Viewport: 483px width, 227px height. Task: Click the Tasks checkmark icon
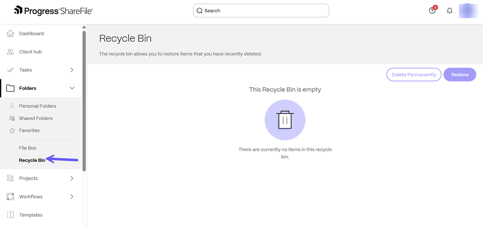pos(11,70)
